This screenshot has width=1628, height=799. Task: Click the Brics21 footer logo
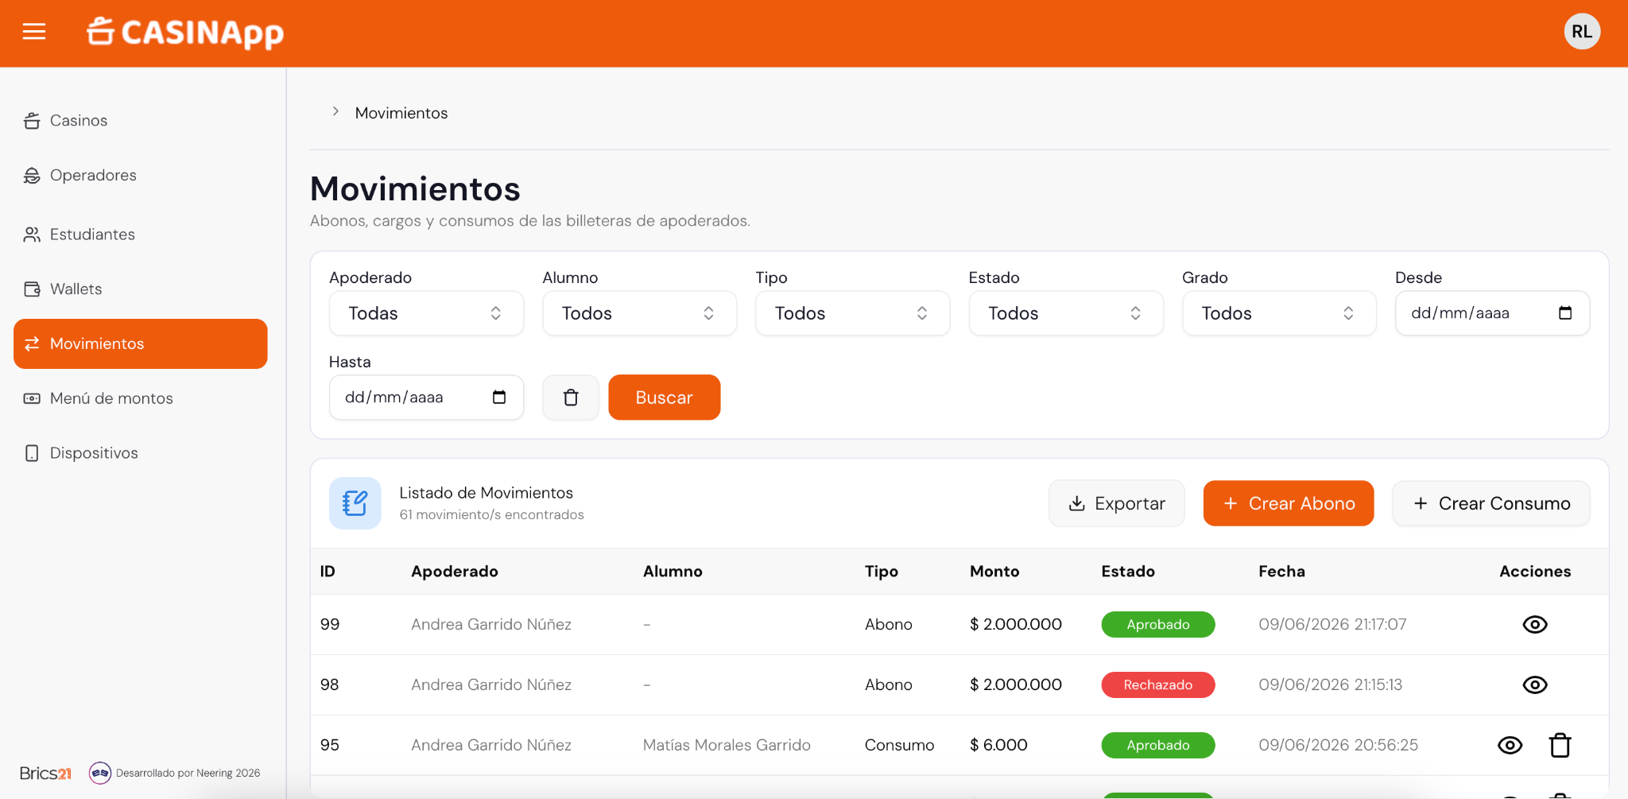click(x=45, y=773)
